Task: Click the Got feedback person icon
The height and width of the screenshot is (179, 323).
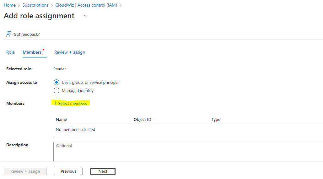Action: tap(9, 34)
